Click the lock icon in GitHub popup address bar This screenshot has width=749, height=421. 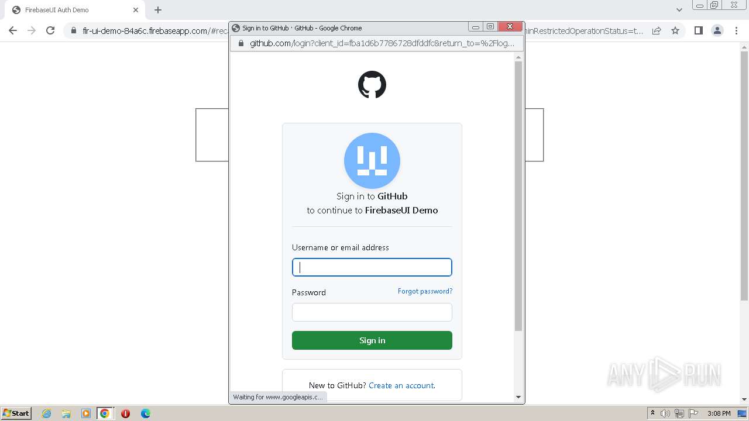(x=240, y=43)
